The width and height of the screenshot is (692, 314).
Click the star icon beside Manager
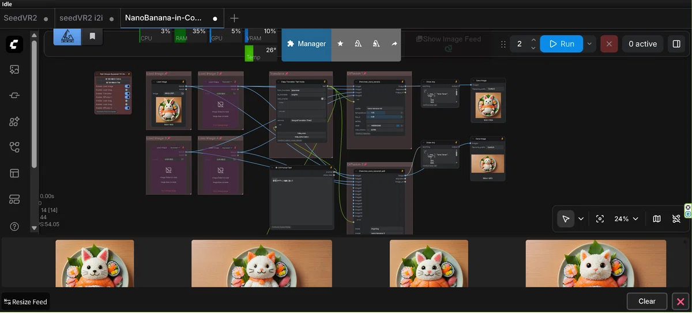(x=340, y=44)
